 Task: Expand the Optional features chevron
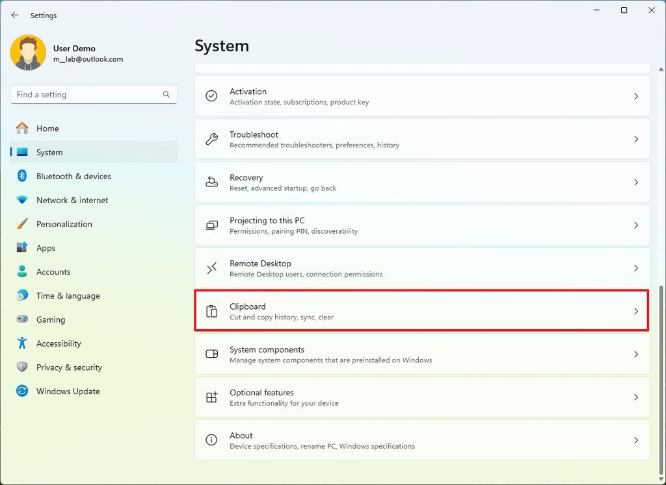click(636, 397)
